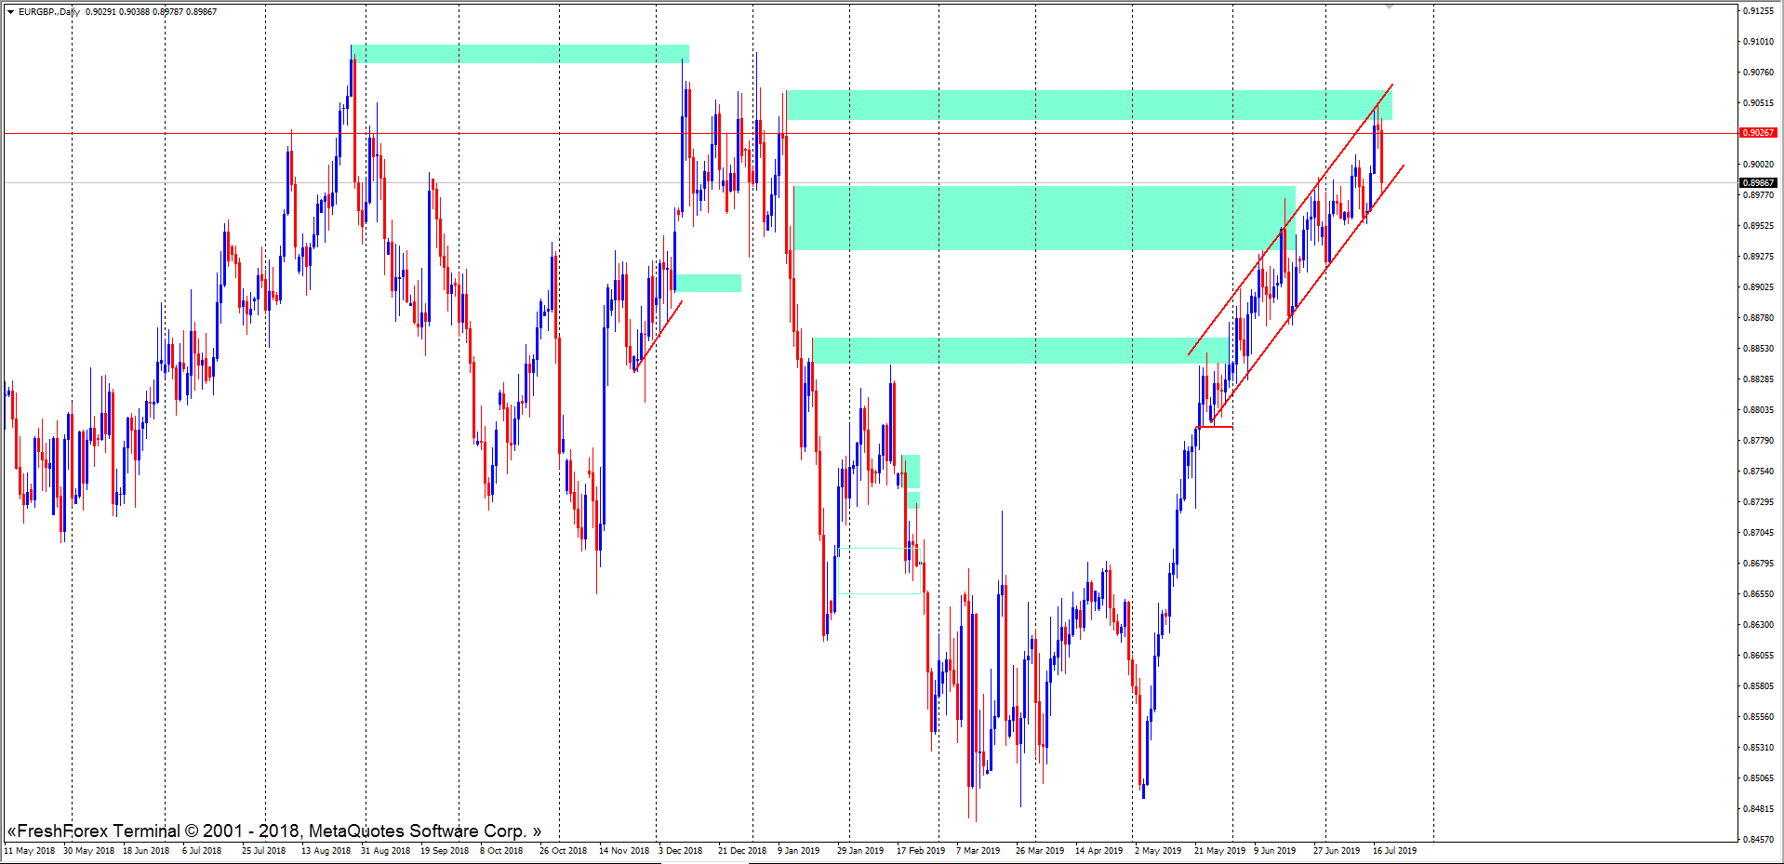Image resolution: width=1784 pixels, height=864 pixels.
Task: Click the black 0.89867 current price label
Action: 1757,183
